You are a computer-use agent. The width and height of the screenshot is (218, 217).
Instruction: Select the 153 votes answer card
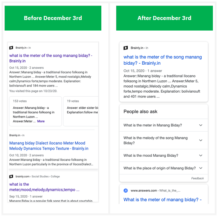(35, 111)
